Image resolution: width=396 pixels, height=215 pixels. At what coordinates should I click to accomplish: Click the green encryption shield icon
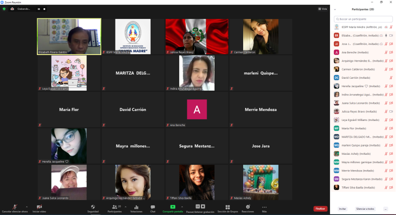4,9
